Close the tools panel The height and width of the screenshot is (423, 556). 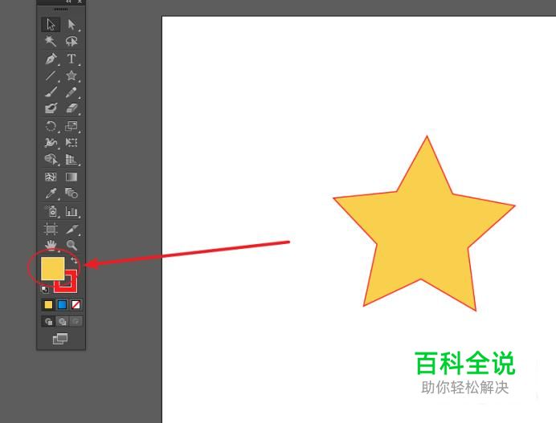tap(80, 2)
